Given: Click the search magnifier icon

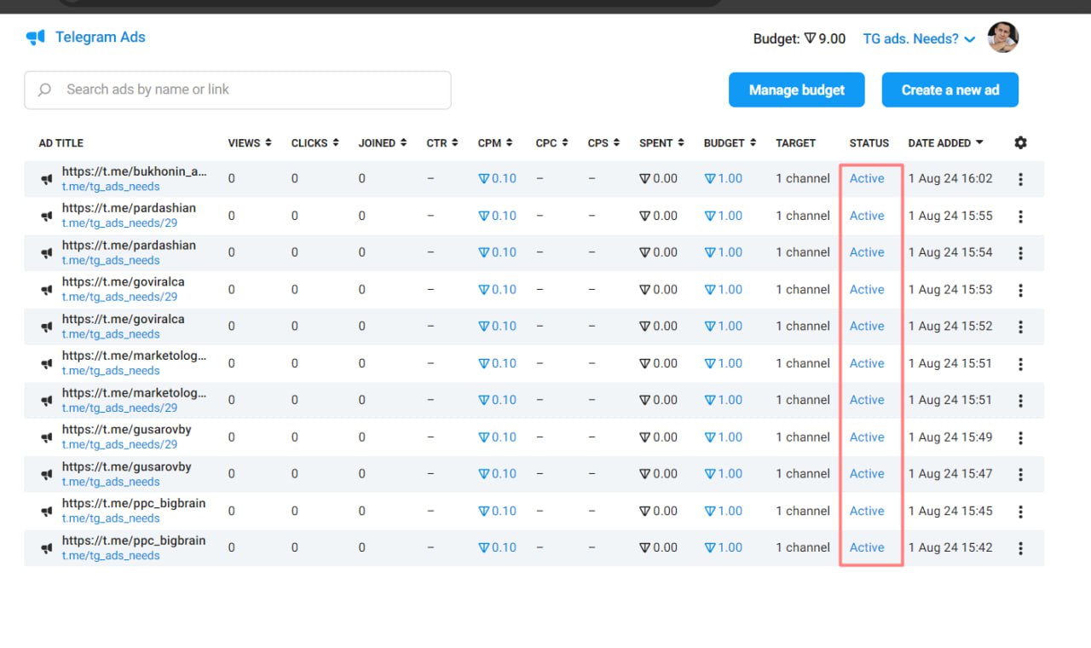Looking at the screenshot, I should (x=45, y=90).
